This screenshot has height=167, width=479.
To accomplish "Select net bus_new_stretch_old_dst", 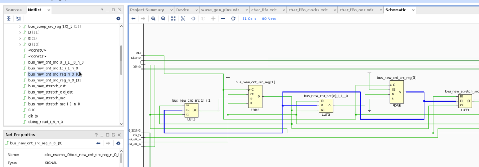I will 51,92.
